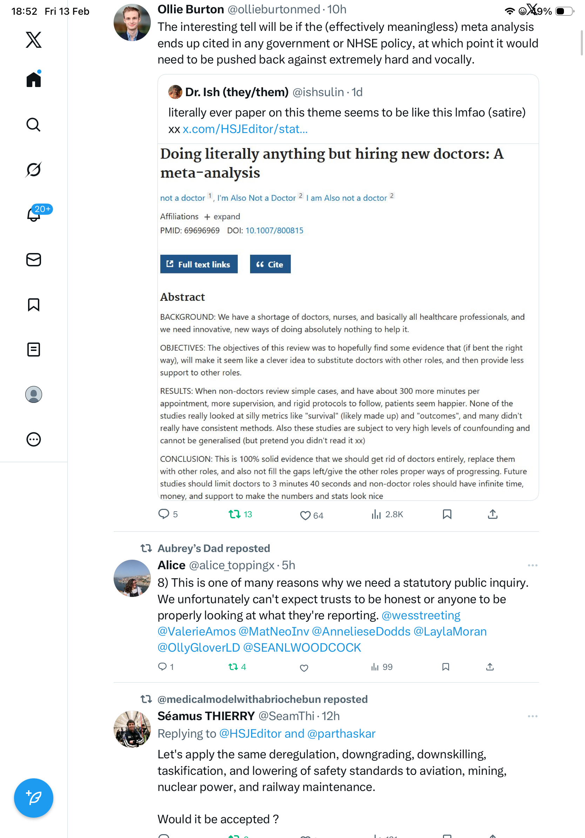Viewport: 585px width, 838px height.
Task: Open the x.com/HSJEditor link in quoted post
Action: point(245,129)
